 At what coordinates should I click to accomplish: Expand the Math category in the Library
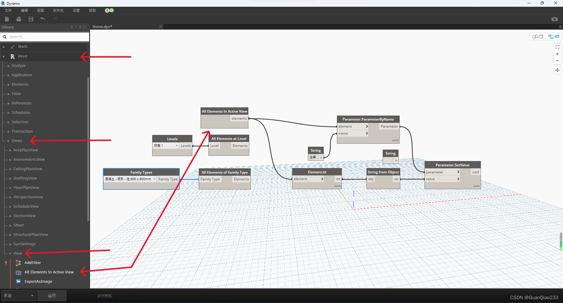pos(23,47)
